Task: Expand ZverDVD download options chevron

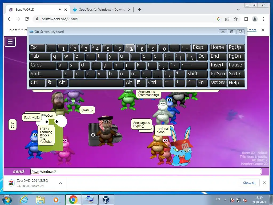Action: point(61,183)
